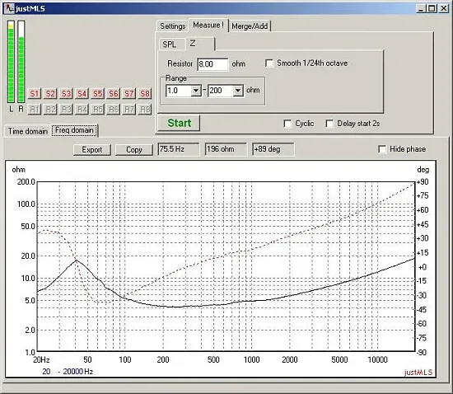
Task: Export the frequency domain data
Action: click(92, 150)
